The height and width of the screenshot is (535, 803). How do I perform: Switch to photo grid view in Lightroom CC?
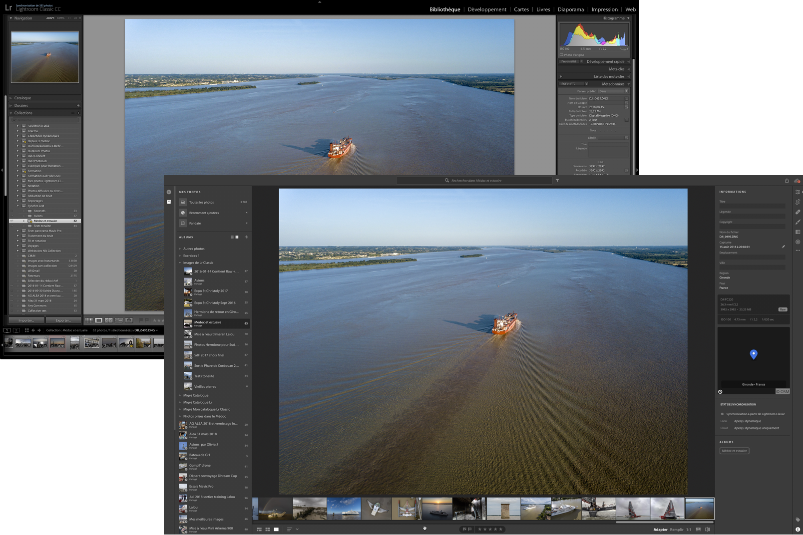(x=259, y=530)
